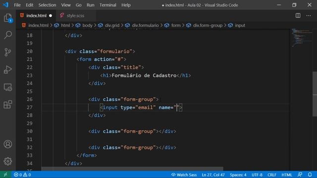
Task: Click the VS Code logo icon
Action: [5, 5]
